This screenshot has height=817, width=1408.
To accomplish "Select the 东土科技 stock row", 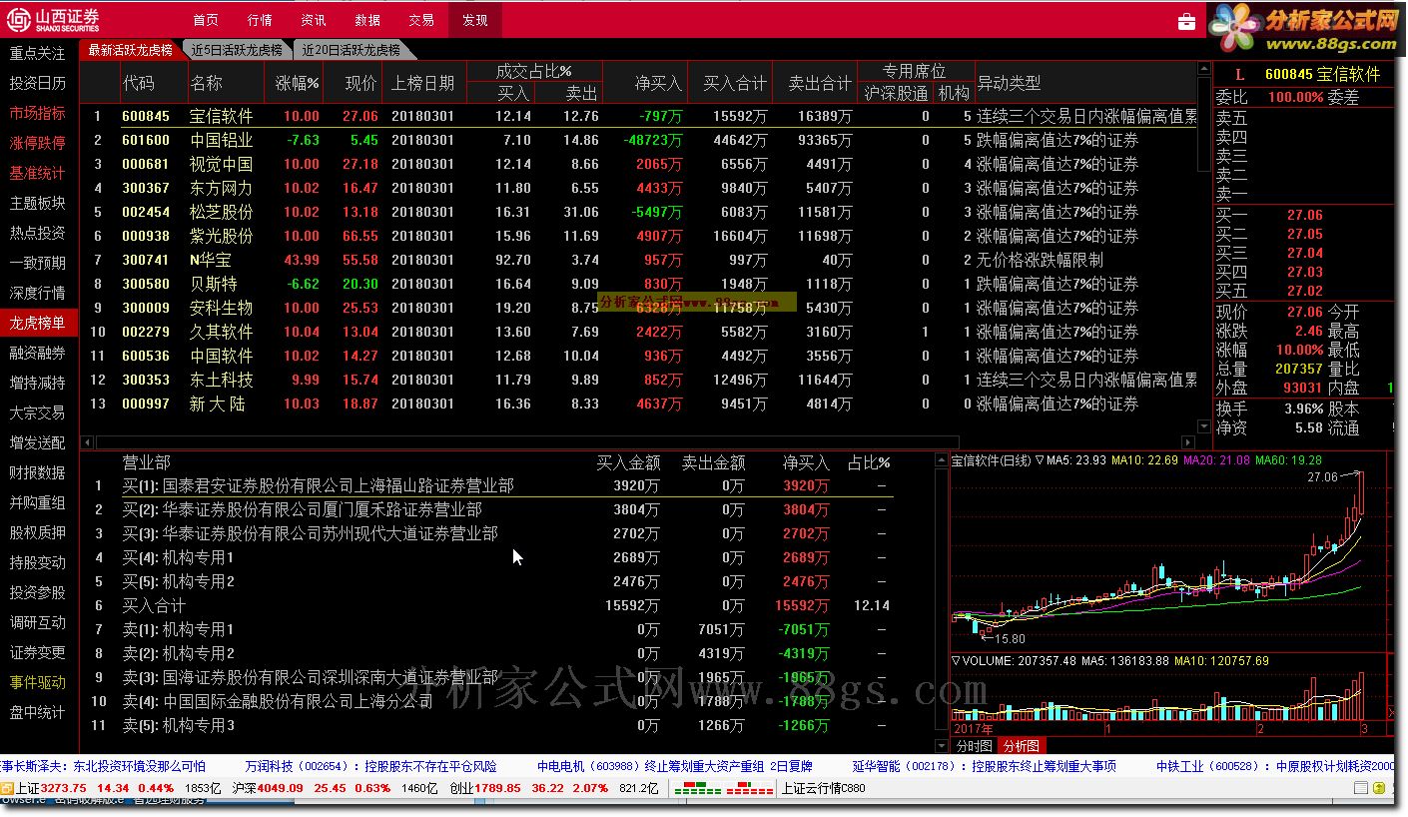I will click(x=639, y=380).
